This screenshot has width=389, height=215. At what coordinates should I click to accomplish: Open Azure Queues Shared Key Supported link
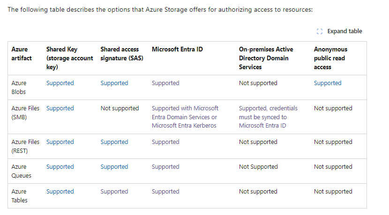(x=60, y=166)
